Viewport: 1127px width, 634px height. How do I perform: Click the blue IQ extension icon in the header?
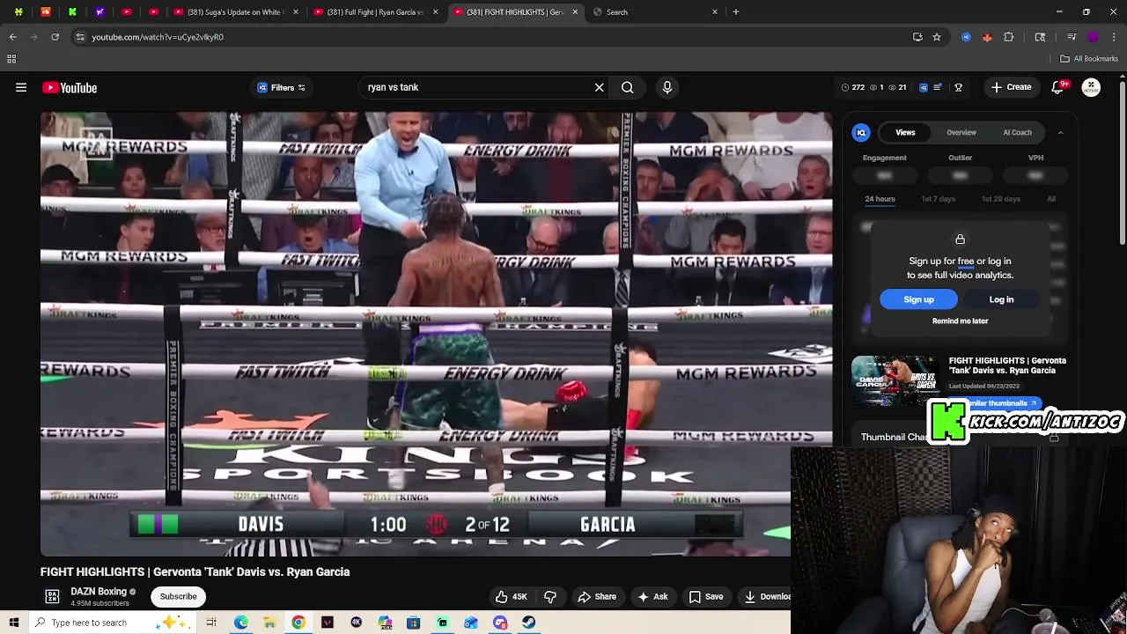pyautogui.click(x=923, y=87)
